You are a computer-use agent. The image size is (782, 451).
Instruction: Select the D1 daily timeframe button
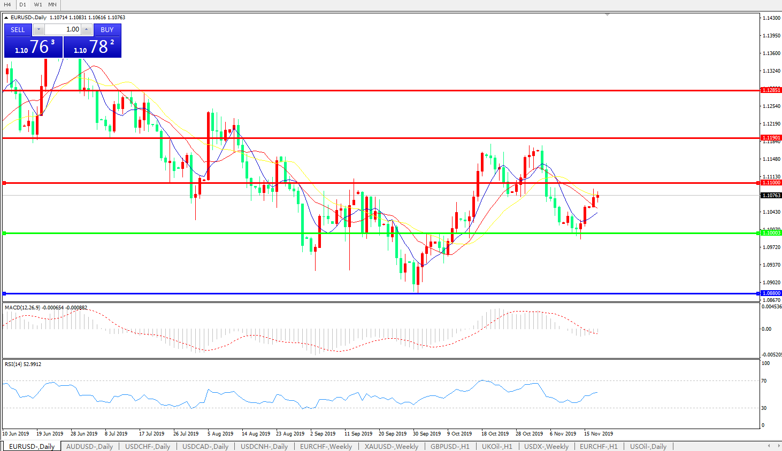(x=22, y=4)
